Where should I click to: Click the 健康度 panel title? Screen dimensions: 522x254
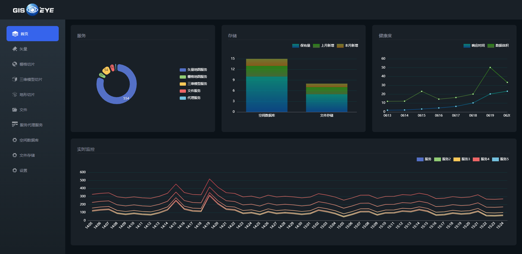tap(385, 36)
